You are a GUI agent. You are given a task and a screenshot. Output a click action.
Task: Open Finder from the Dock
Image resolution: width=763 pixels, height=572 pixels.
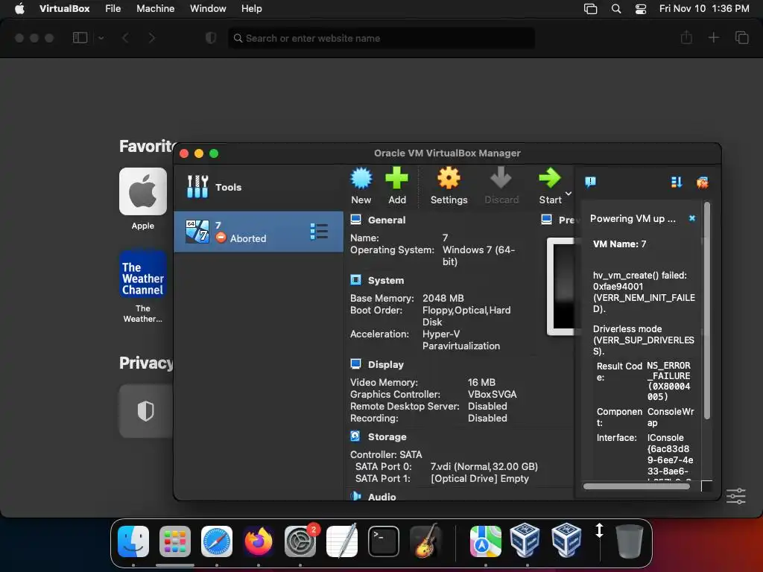tap(133, 541)
